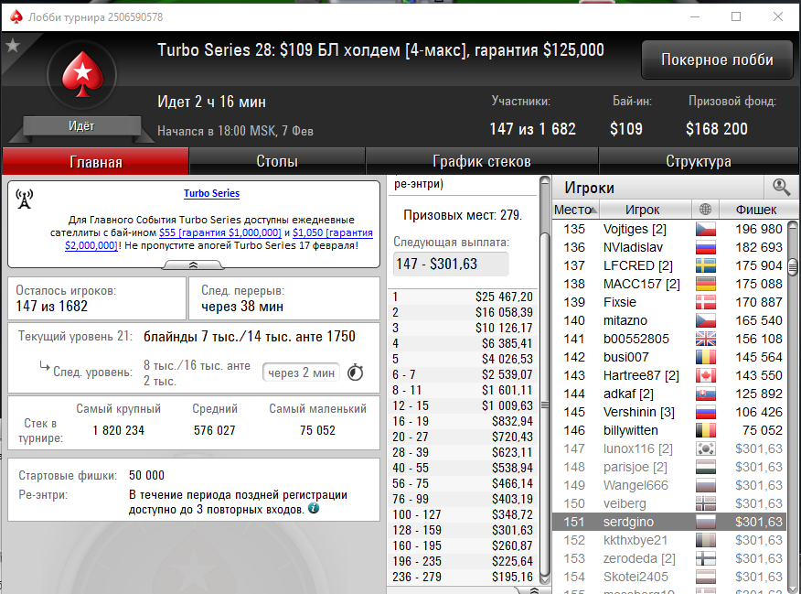Click the next payout box '147 - $301,63'
Viewport: 801px width, 594px height.
point(451,264)
